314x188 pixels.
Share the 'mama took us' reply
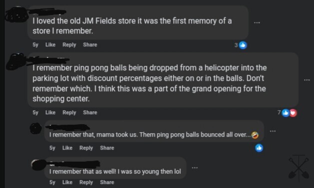pyautogui.click(x=107, y=148)
